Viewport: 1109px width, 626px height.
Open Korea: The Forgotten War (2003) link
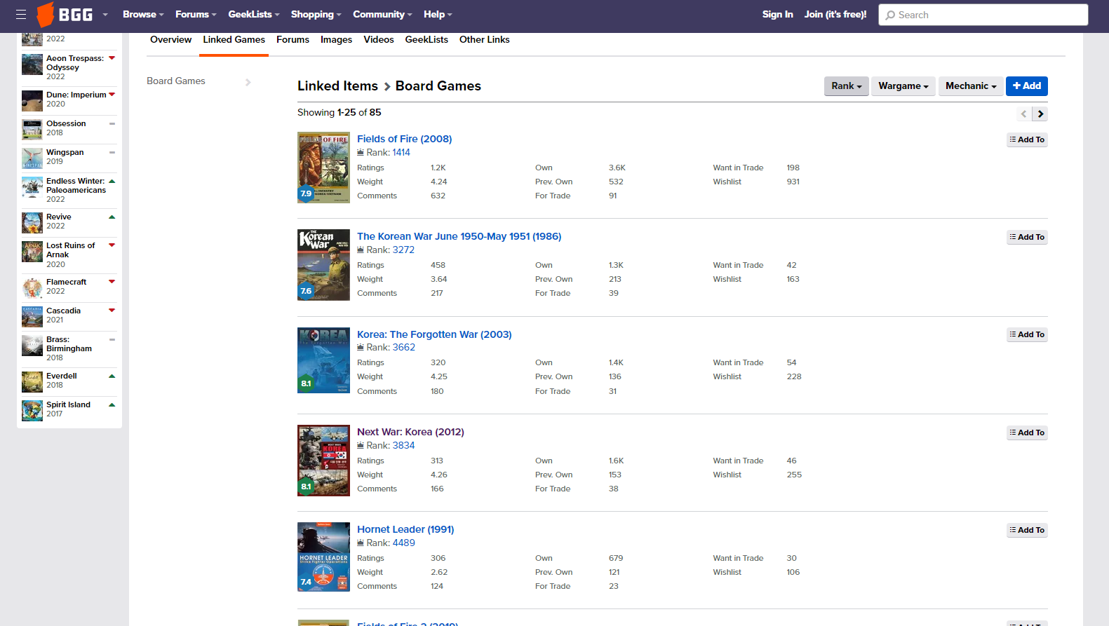pyautogui.click(x=434, y=334)
